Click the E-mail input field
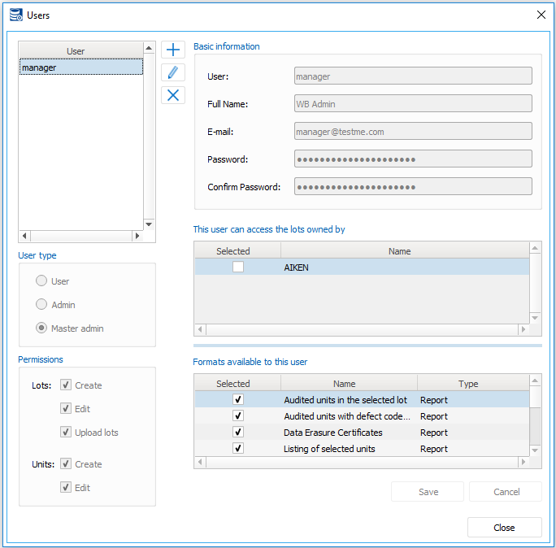556x548 pixels. [413, 131]
